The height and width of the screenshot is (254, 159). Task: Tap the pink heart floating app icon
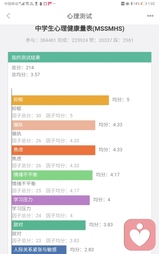[x=140, y=235]
